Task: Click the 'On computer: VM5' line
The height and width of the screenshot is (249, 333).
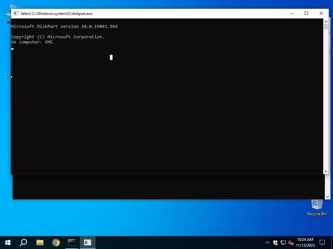Action: coord(32,42)
